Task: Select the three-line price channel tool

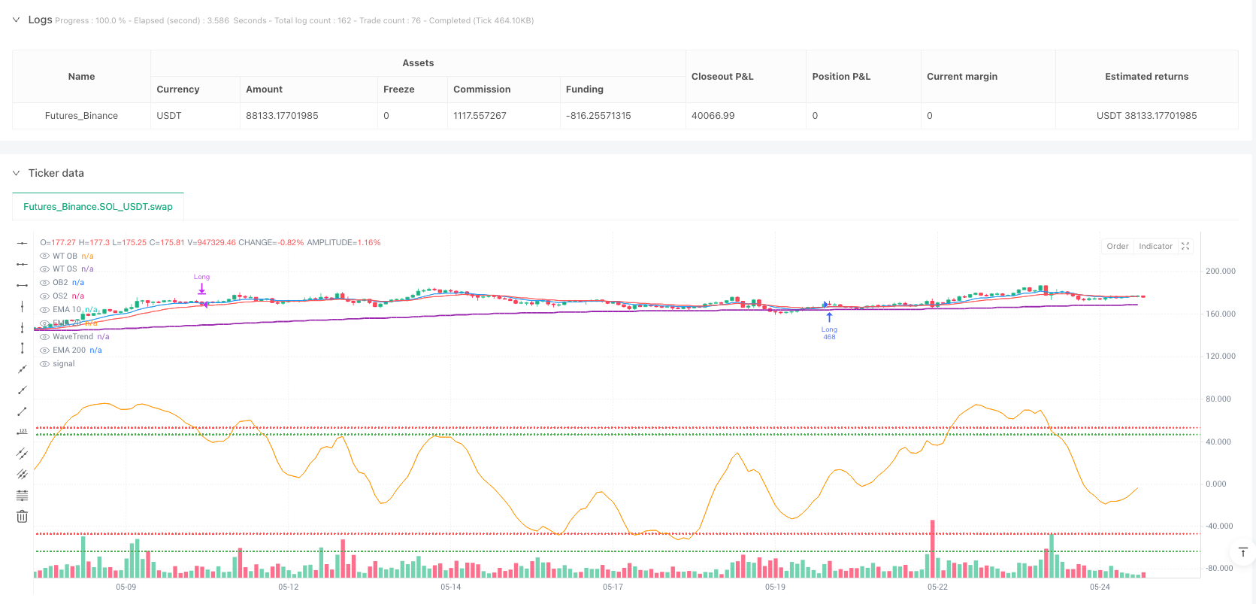Action: [x=22, y=474]
